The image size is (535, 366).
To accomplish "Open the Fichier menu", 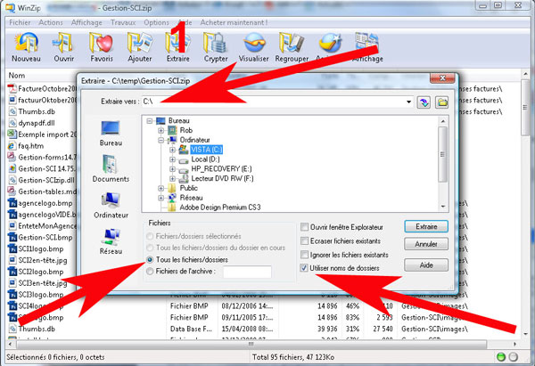I will (x=20, y=22).
